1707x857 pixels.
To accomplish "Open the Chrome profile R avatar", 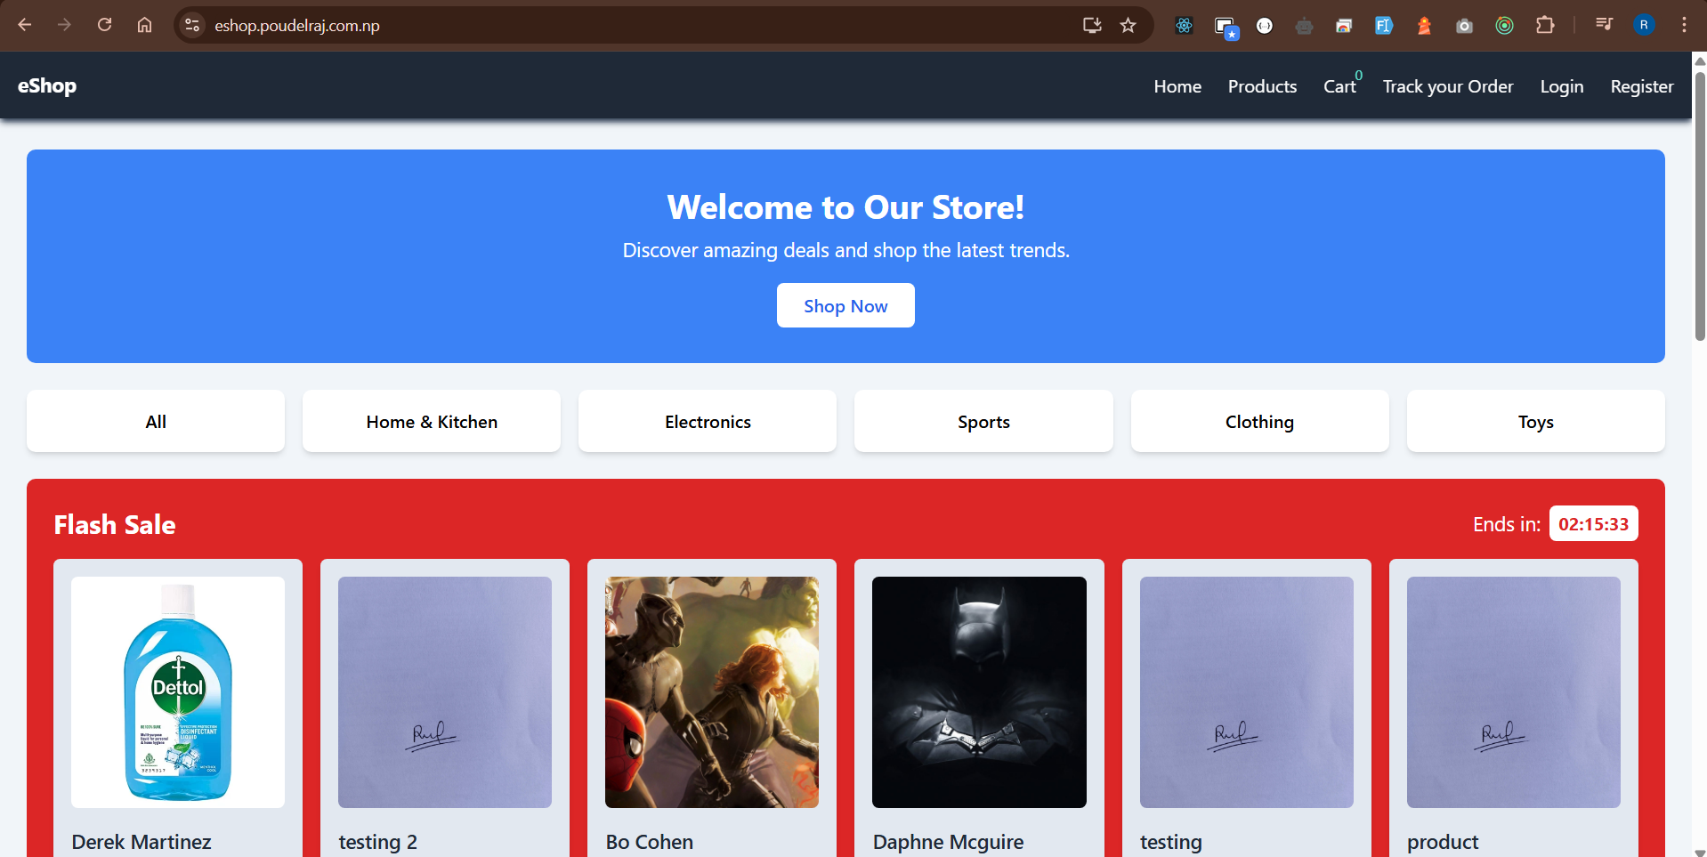I will click(1644, 25).
